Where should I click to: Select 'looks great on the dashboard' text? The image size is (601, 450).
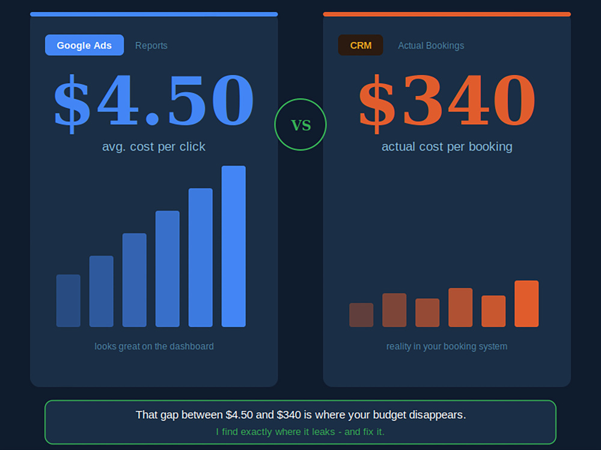pos(154,346)
